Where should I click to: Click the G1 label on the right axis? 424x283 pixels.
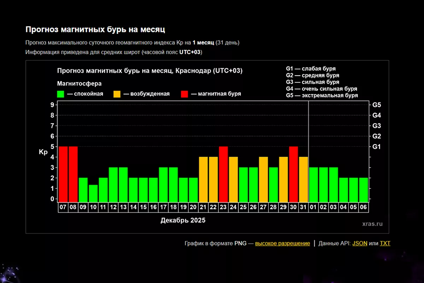click(376, 146)
